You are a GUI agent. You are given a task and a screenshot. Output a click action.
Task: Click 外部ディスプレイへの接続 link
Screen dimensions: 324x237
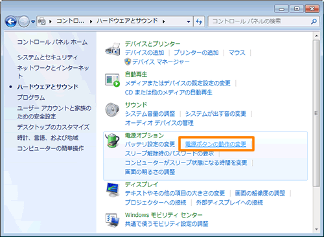pyautogui.click(x=229, y=203)
